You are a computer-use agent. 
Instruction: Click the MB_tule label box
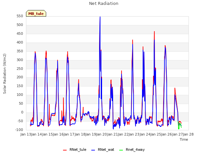36,13
